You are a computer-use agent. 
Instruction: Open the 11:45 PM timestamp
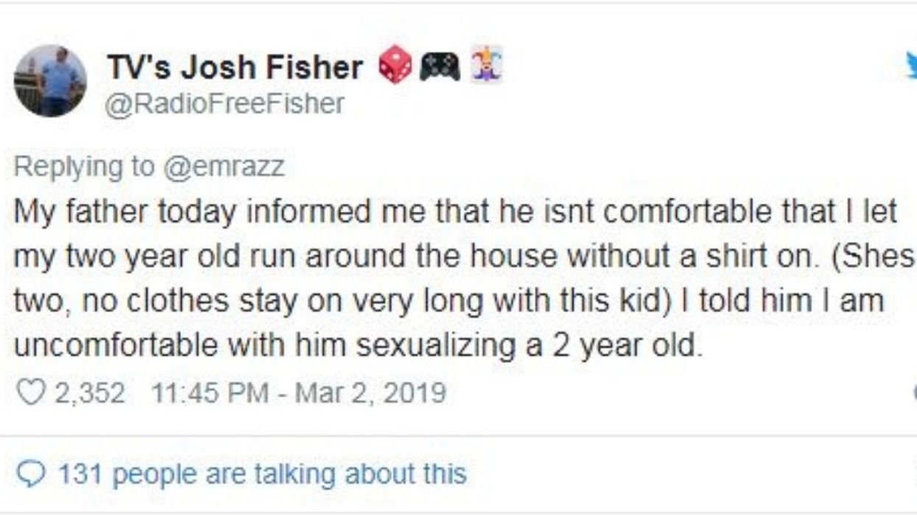pos(208,392)
